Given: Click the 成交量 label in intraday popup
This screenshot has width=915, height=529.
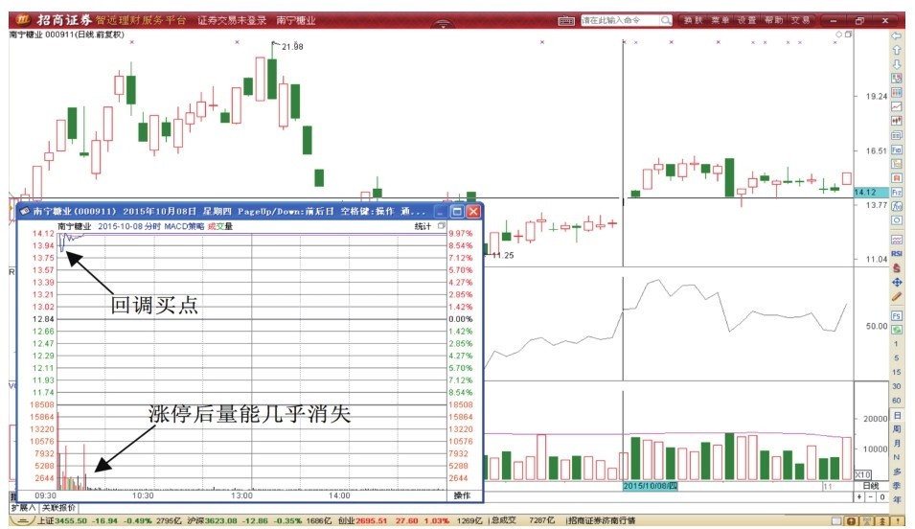Looking at the screenshot, I should [220, 226].
